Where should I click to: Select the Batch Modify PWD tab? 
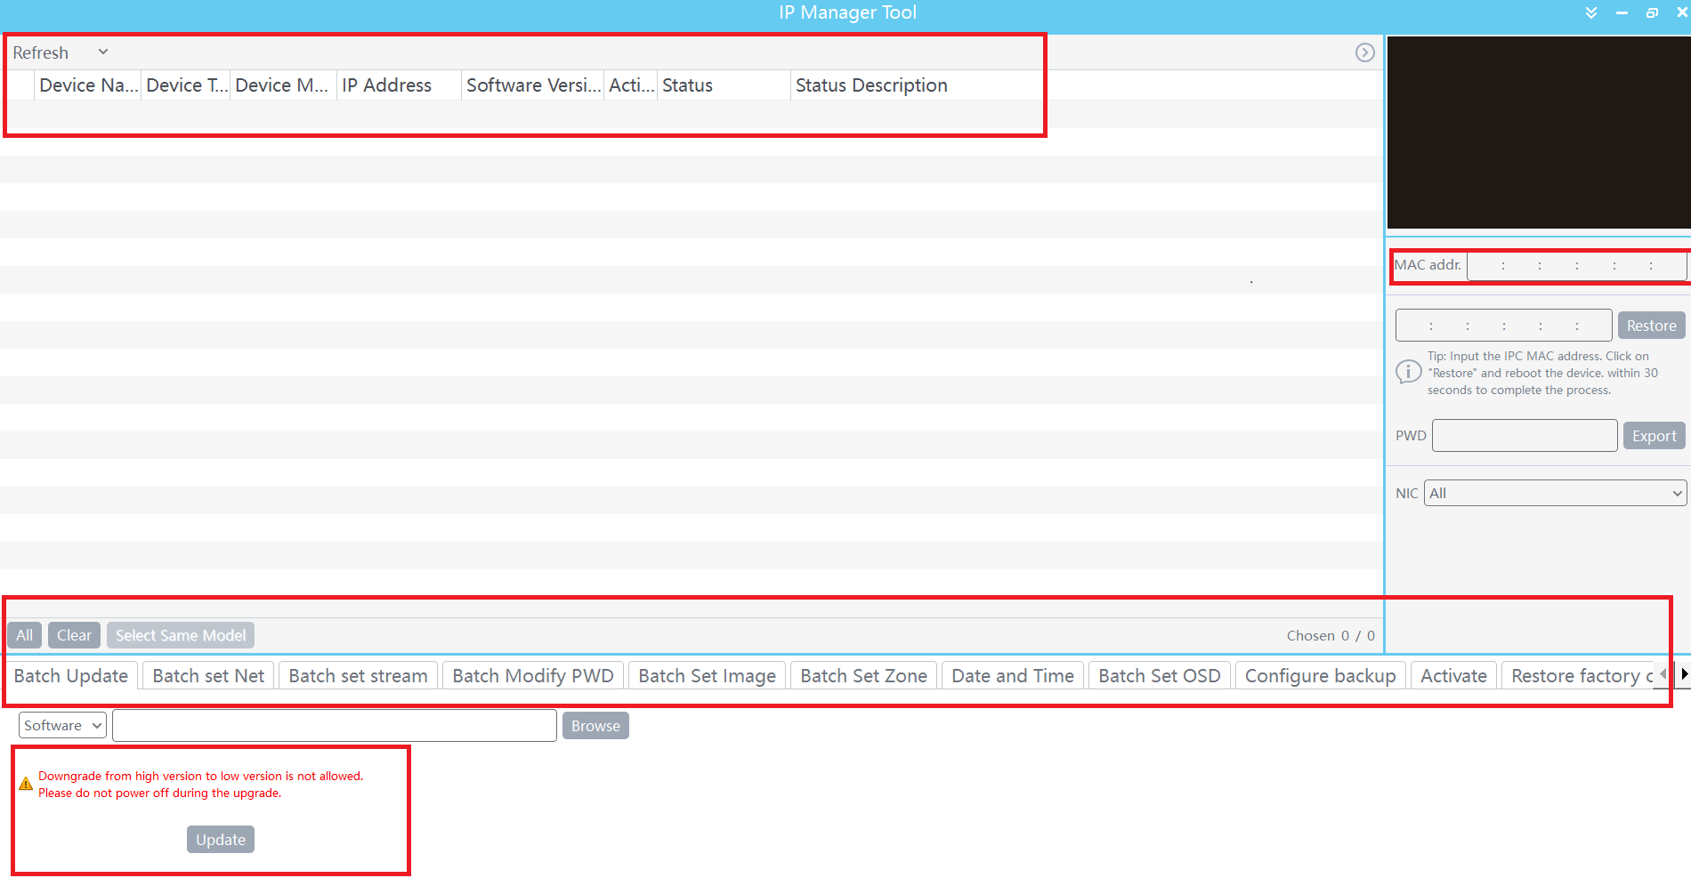click(x=532, y=675)
